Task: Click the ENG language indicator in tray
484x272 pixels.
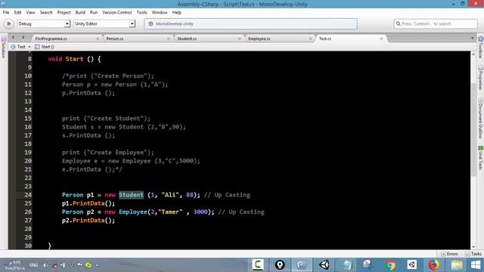Action: pos(33,265)
